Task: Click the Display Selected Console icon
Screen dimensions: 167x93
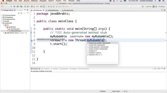Action: pyautogui.click(x=155, y=69)
